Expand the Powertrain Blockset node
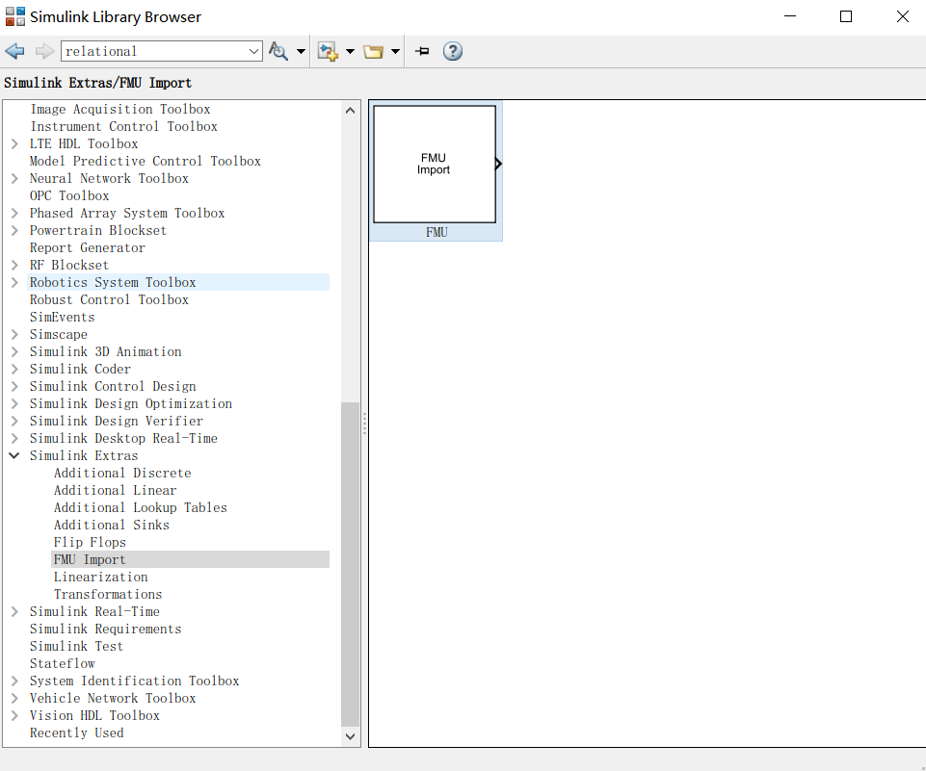The height and width of the screenshot is (771, 926). [14, 231]
